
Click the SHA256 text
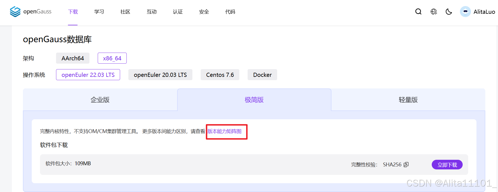pos(392,164)
